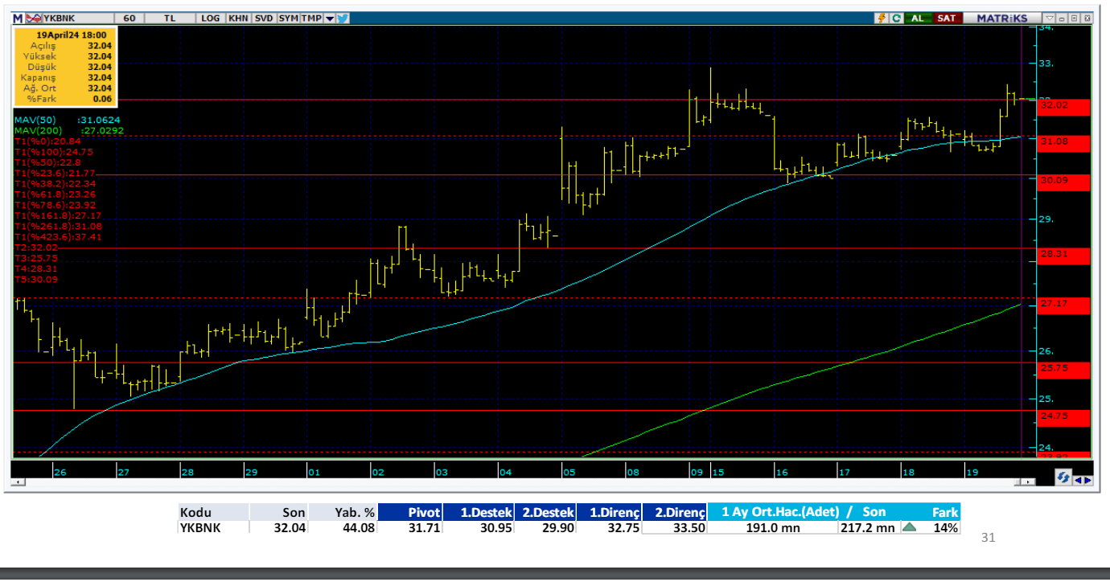Click the Matriks M logo icon
1110x582 pixels.
(x=18, y=18)
